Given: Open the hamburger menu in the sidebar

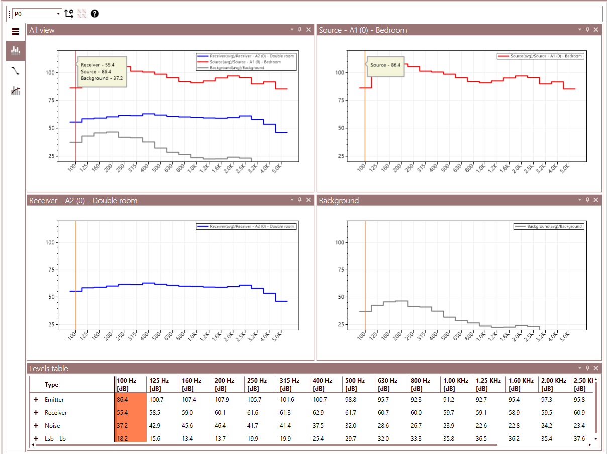Looking at the screenshot, I should tap(16, 31).
